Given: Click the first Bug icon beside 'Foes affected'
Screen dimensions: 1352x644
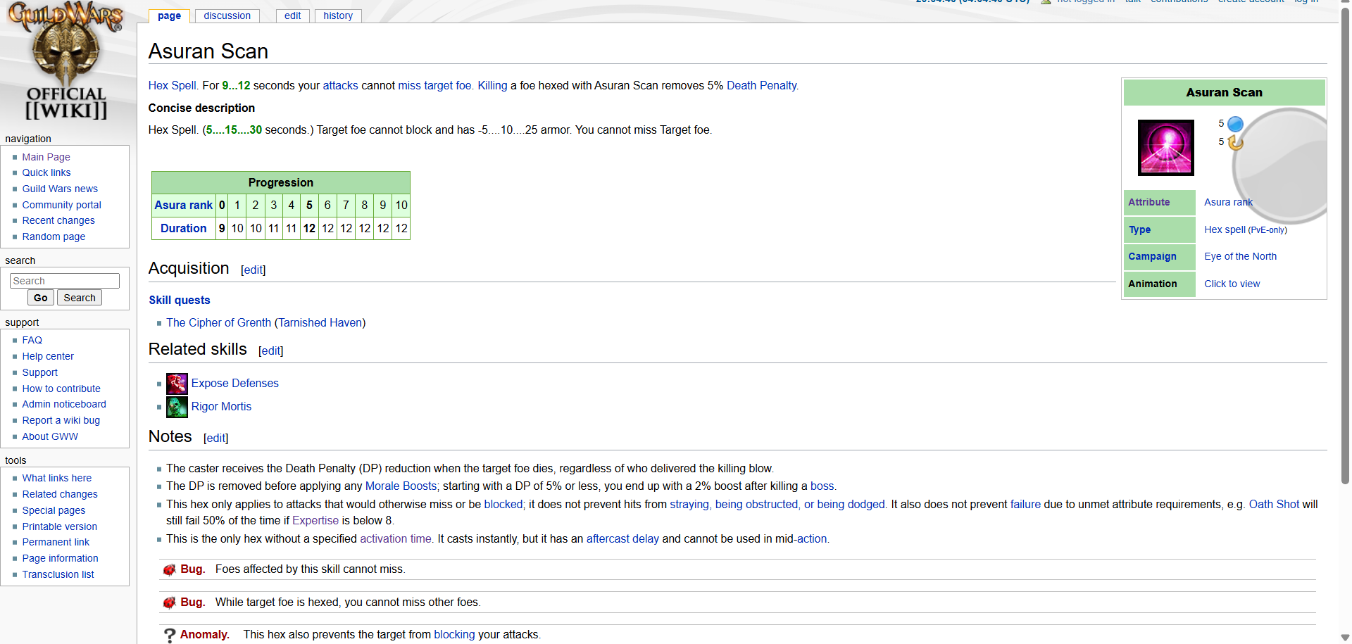Looking at the screenshot, I should click(169, 569).
